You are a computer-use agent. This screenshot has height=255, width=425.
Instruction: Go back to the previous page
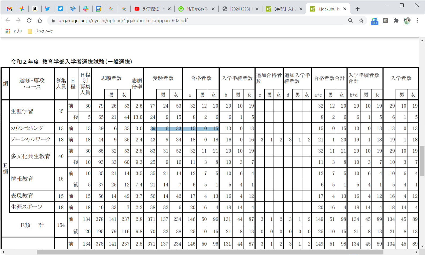click(x=8, y=21)
